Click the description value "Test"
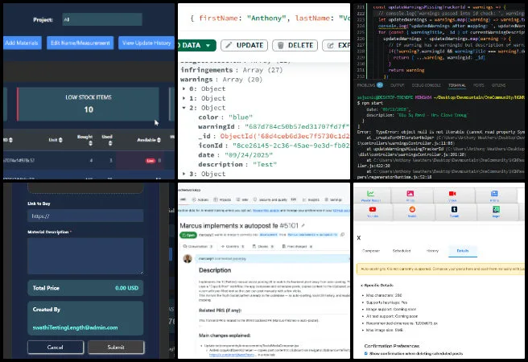The height and width of the screenshot is (362, 528). (x=265, y=165)
